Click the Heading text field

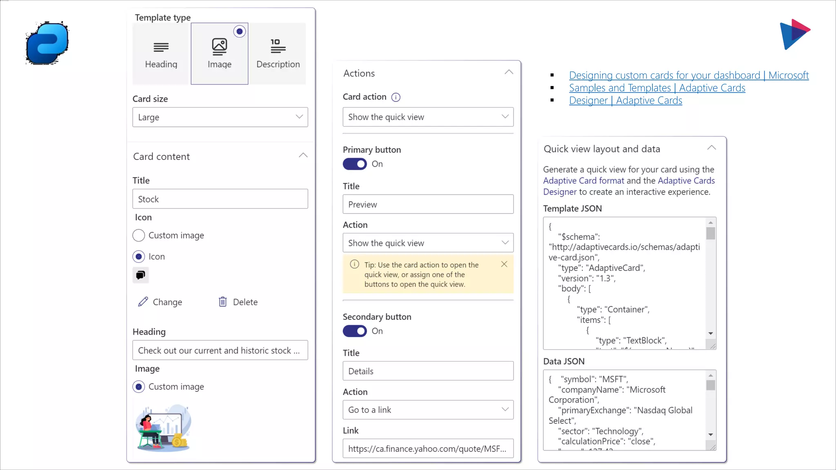[x=220, y=350]
